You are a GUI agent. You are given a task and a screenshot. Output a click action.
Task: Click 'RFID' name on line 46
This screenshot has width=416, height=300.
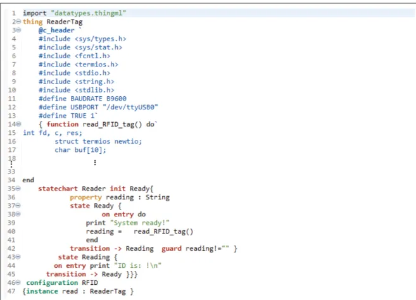click(x=90, y=282)
